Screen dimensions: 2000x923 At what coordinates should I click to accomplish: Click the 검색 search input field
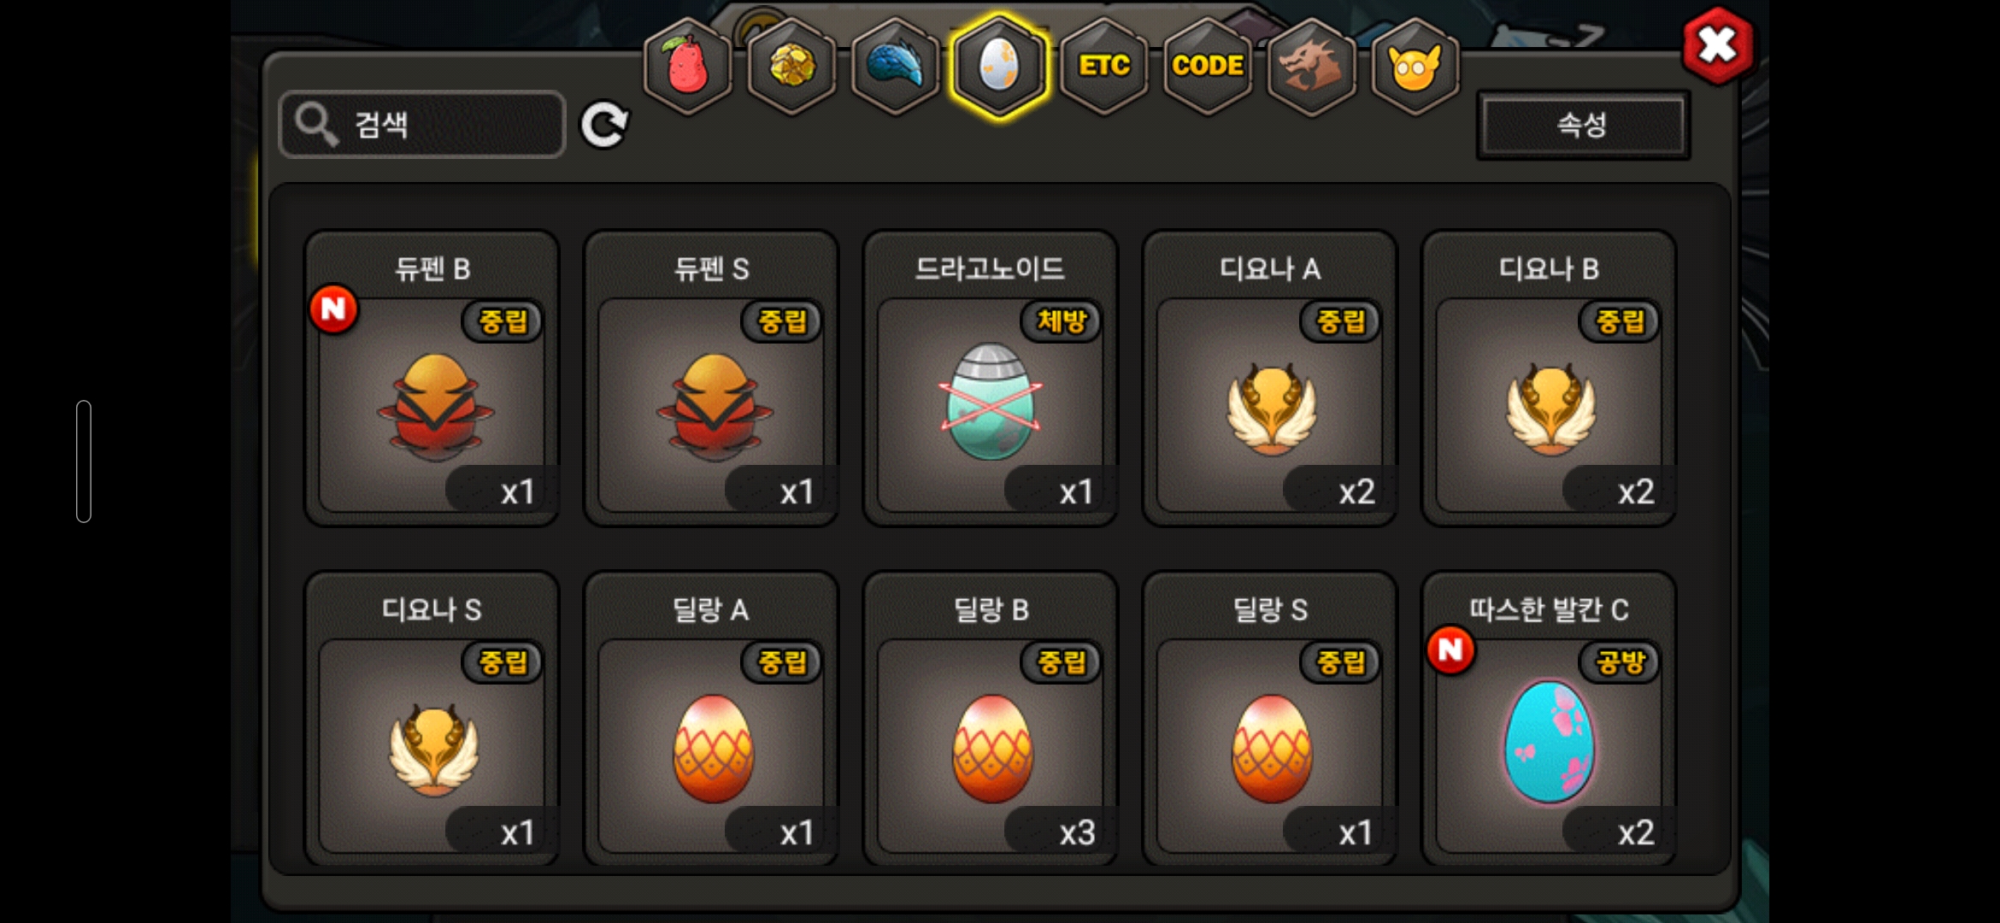(422, 125)
